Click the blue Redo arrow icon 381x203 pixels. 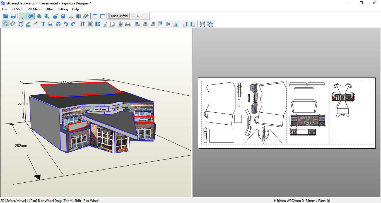73,24
